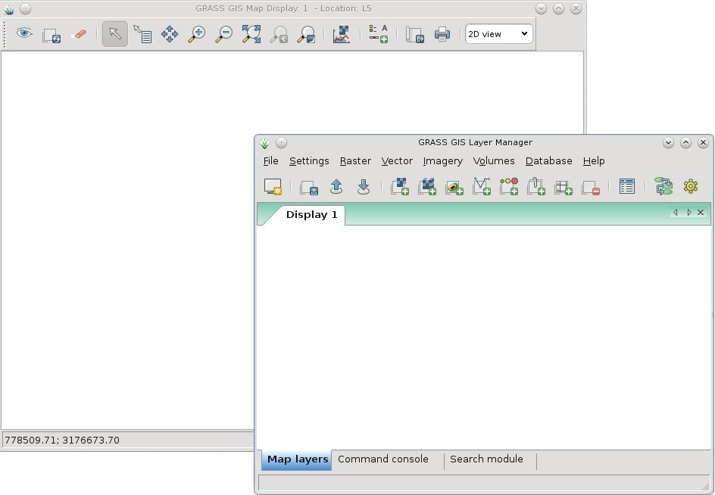Add a grid overlay layer
Screen dimensions: 715x495
point(564,188)
